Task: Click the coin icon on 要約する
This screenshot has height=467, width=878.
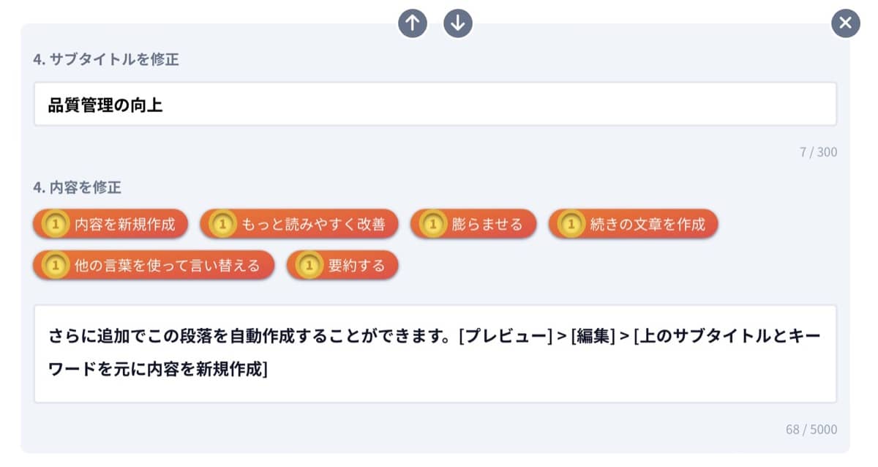Action: coord(308,264)
